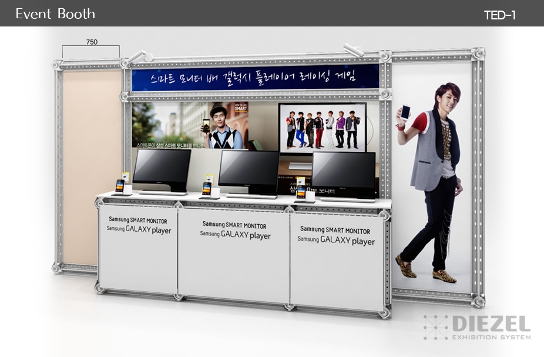Click the TED-1 label in the header

click(499, 15)
